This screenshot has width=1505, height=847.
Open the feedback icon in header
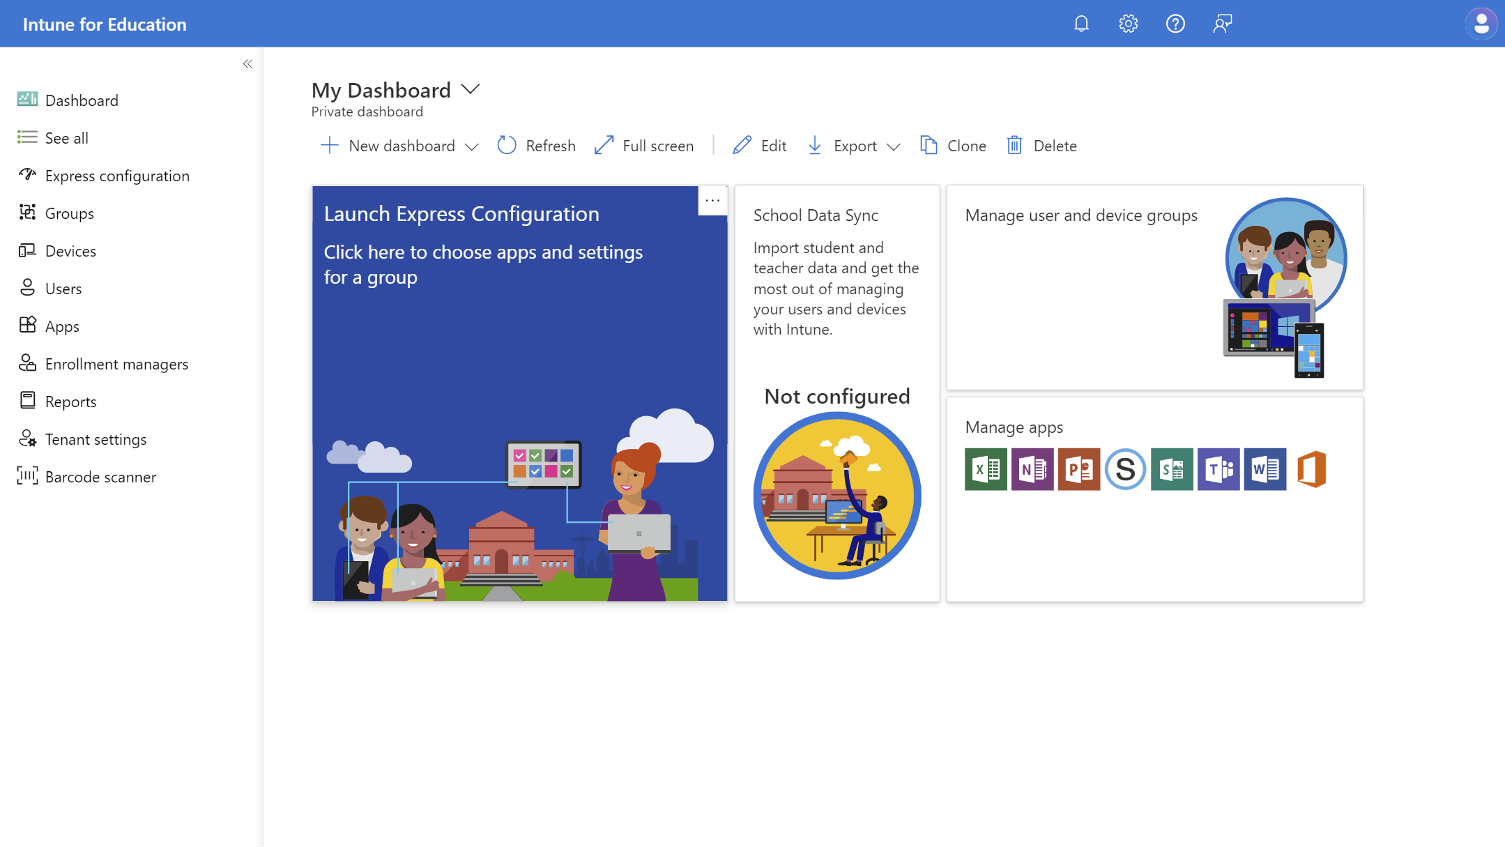coord(1222,24)
